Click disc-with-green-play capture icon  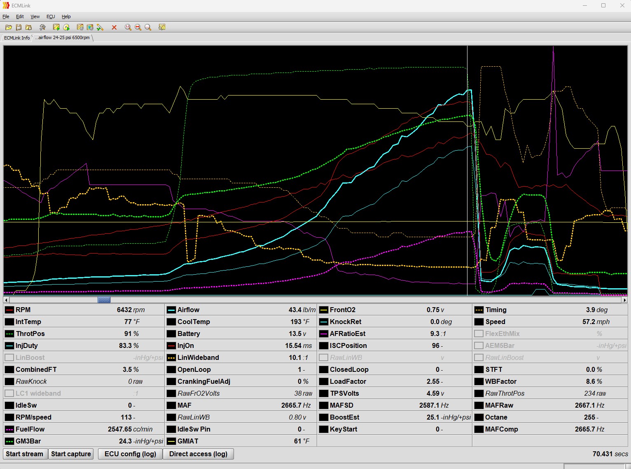pos(66,27)
